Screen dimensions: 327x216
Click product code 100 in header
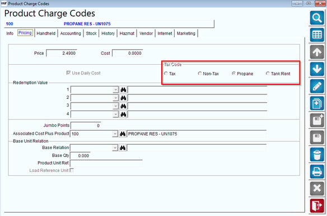pyautogui.click(x=10, y=23)
